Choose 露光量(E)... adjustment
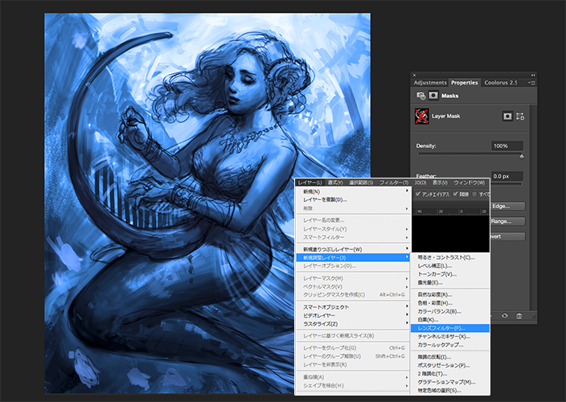566x402 pixels. click(x=450, y=282)
